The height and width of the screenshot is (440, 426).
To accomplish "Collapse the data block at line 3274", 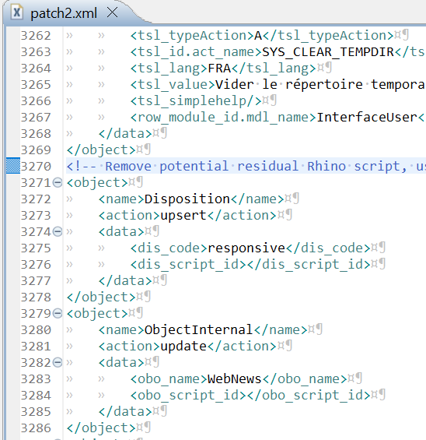I will (x=58, y=232).
